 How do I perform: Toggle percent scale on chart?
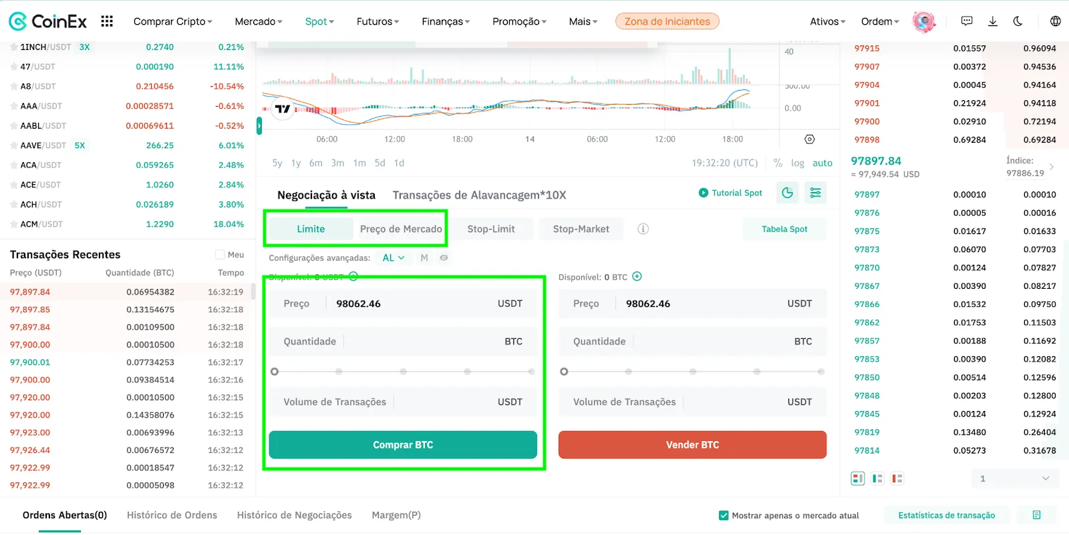point(778,163)
